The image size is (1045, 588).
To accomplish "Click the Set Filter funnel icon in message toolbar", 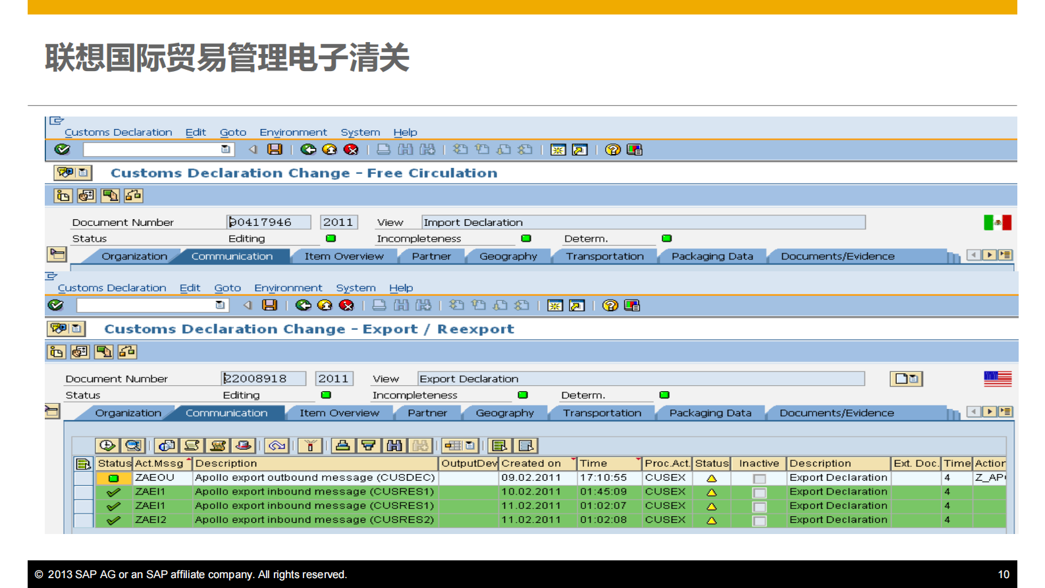I will pos(368,446).
